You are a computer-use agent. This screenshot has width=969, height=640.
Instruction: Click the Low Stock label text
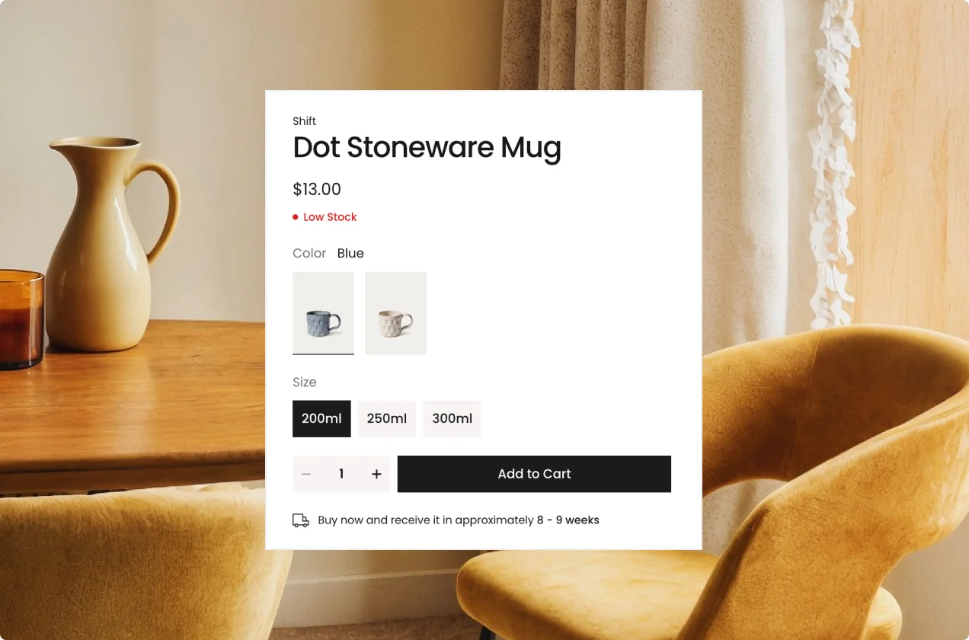[330, 217]
